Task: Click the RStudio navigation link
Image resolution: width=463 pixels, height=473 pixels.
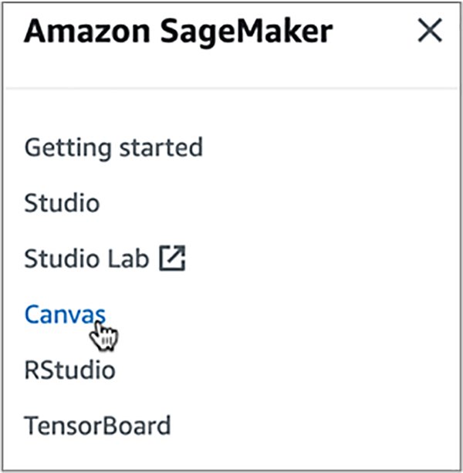Action: (69, 370)
